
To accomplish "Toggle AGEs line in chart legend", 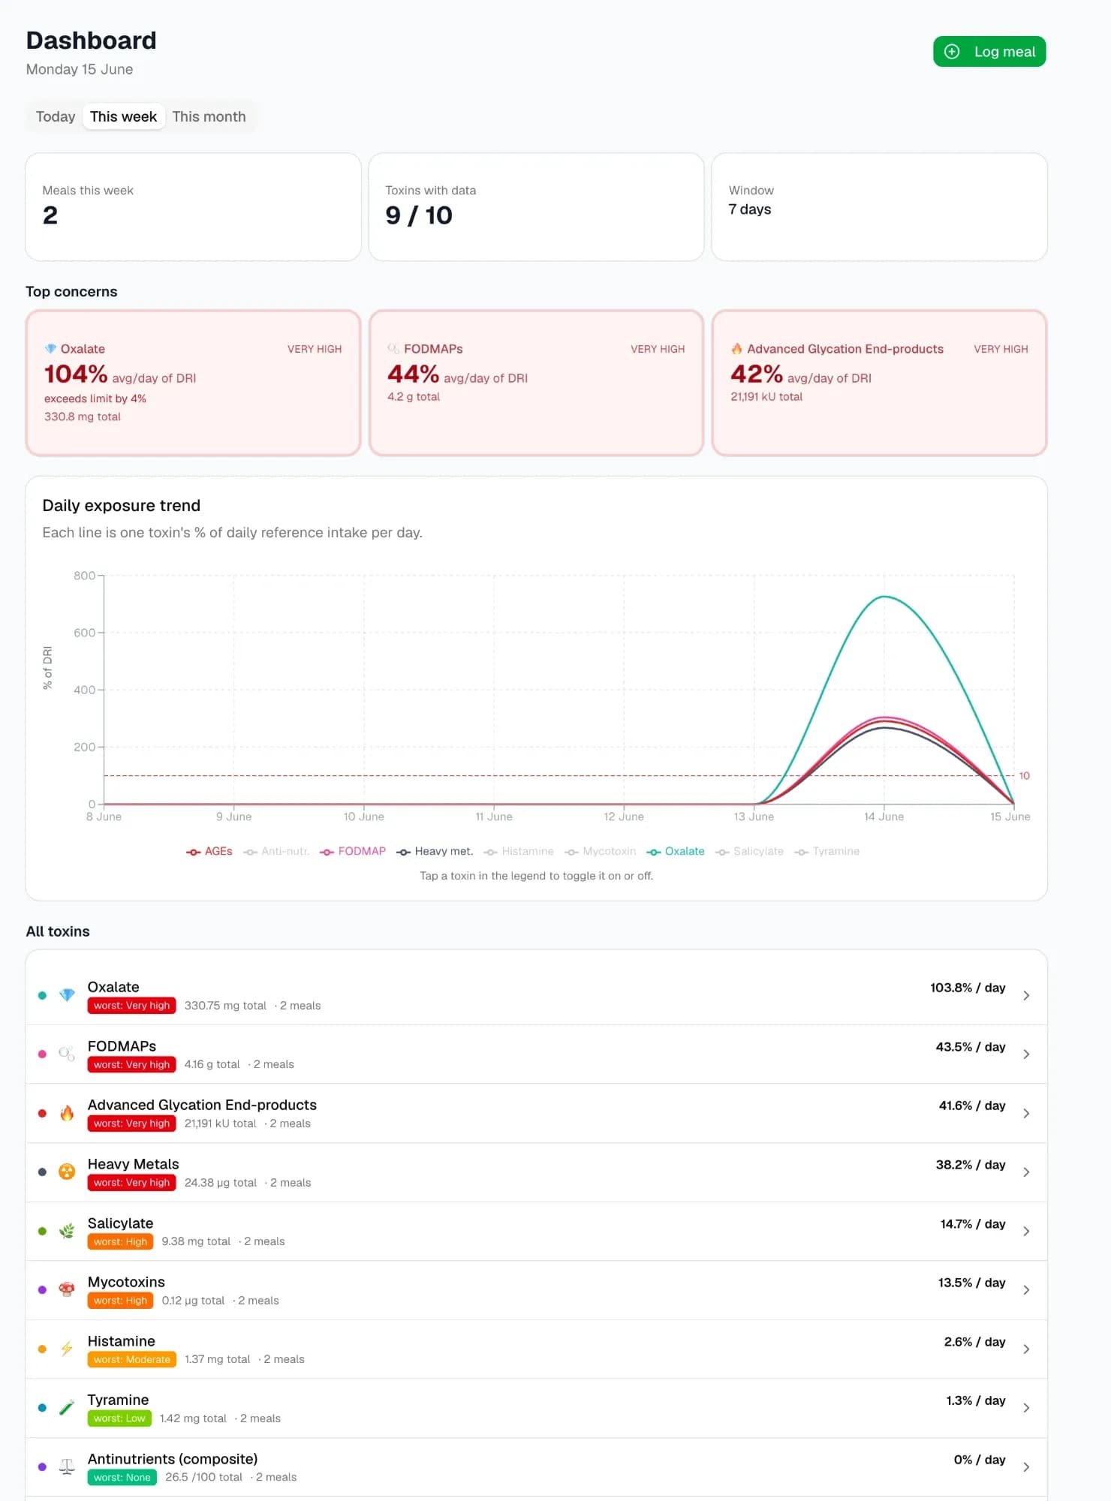I will [x=209, y=851].
